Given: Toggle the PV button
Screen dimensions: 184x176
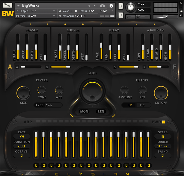Looking at the screenshot, I should pos(181,15).
